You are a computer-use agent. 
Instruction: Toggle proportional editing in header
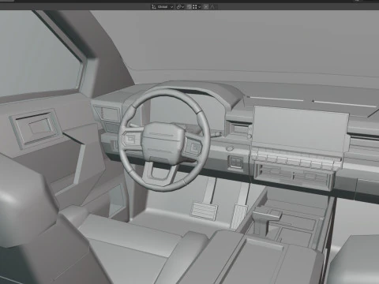tap(206, 7)
